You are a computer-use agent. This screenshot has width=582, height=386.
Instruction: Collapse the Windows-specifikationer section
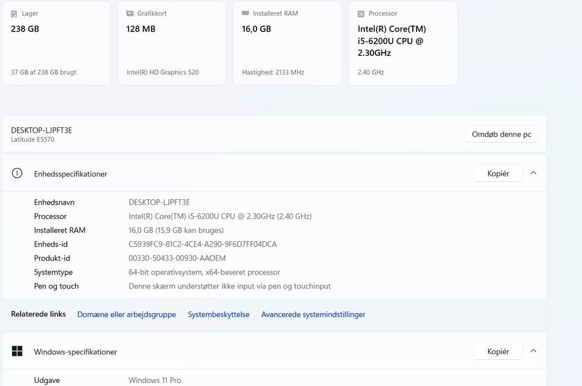click(x=533, y=351)
